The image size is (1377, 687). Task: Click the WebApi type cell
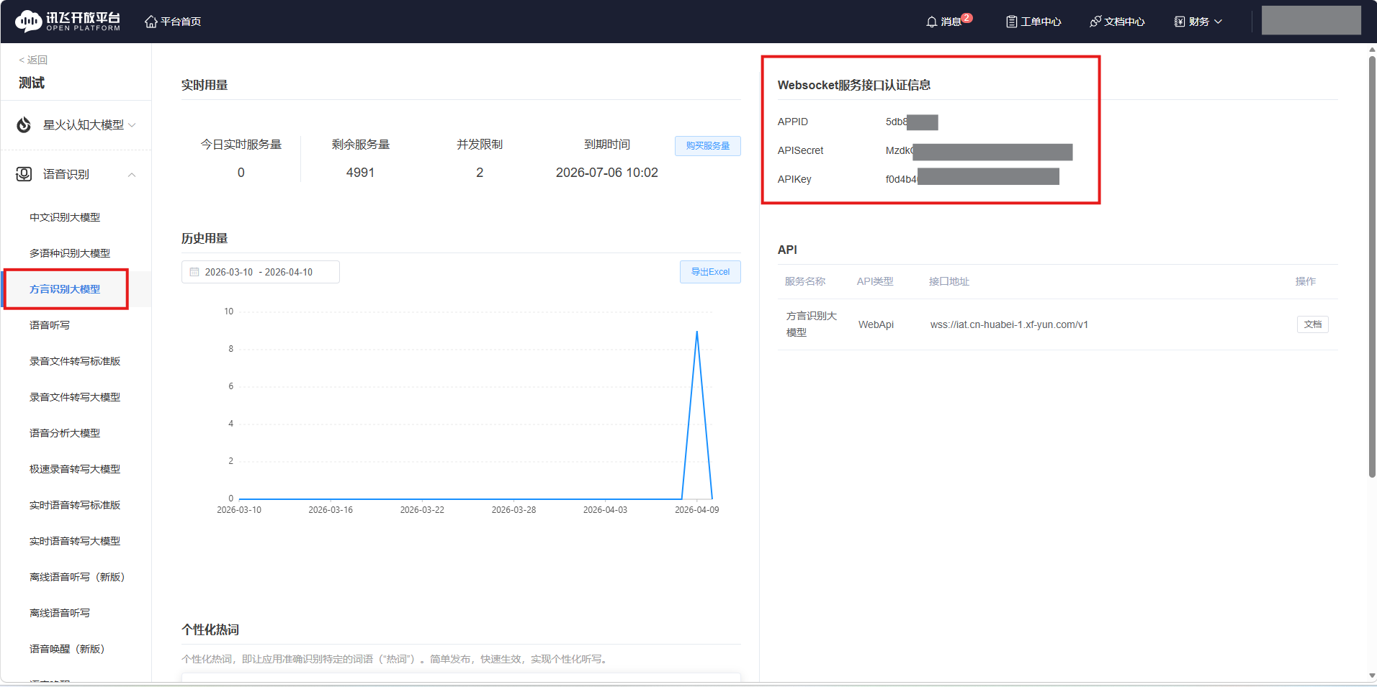click(876, 324)
